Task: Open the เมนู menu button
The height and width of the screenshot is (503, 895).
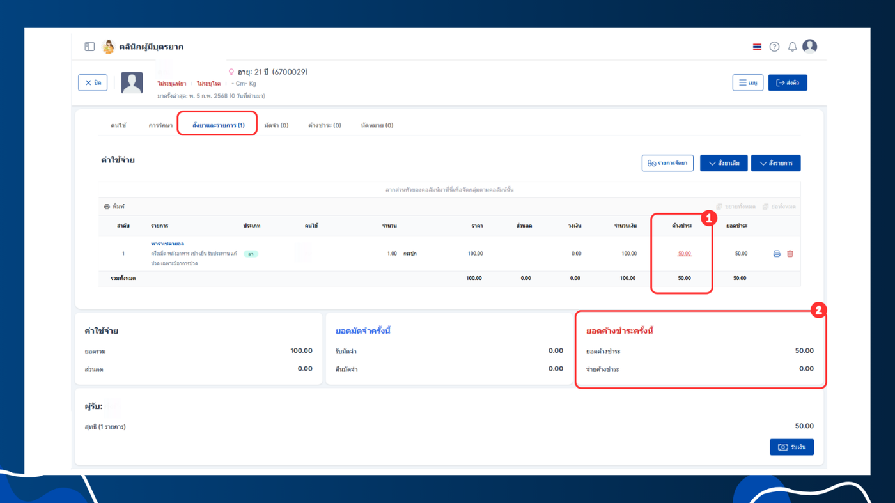Action: point(748,83)
